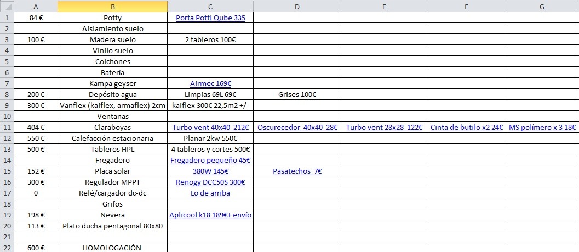Select the Colchones cell

coord(113,61)
